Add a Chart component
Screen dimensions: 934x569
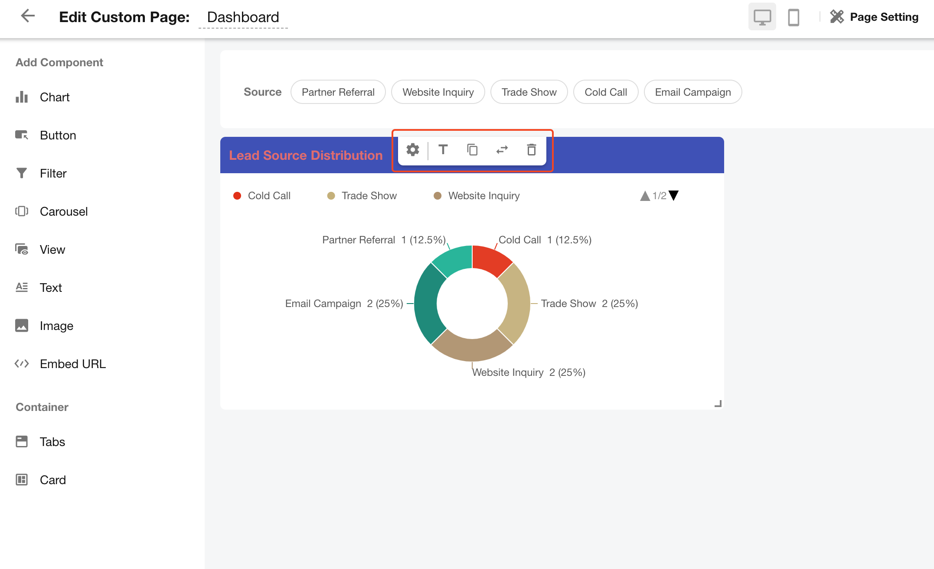pyautogui.click(x=54, y=97)
